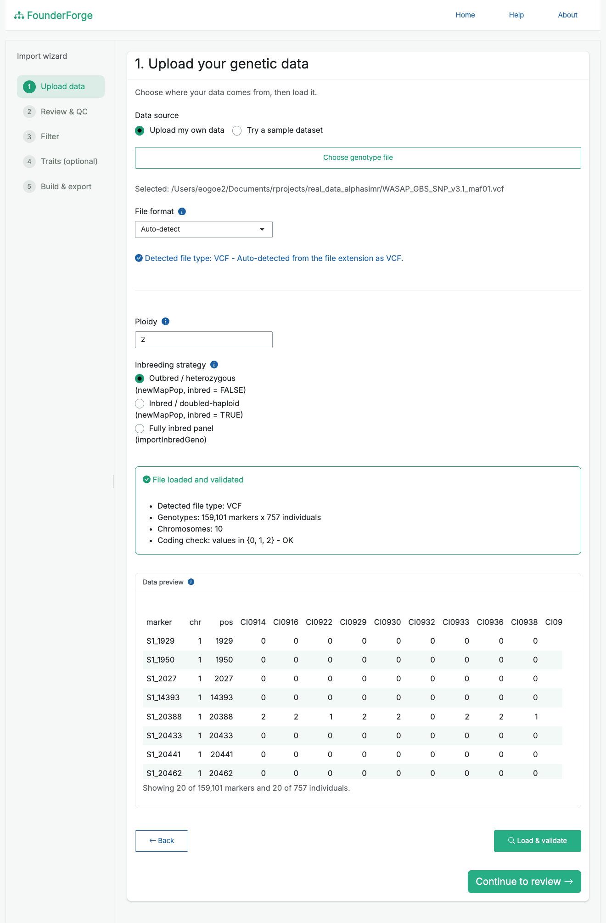Select Upload my own data radio
This screenshot has width=606, height=923.
(x=140, y=130)
